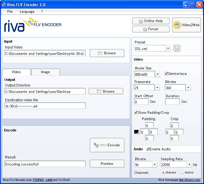The width and height of the screenshot is (204, 184).
Task: Open the LAME link
Action: [49, 180]
